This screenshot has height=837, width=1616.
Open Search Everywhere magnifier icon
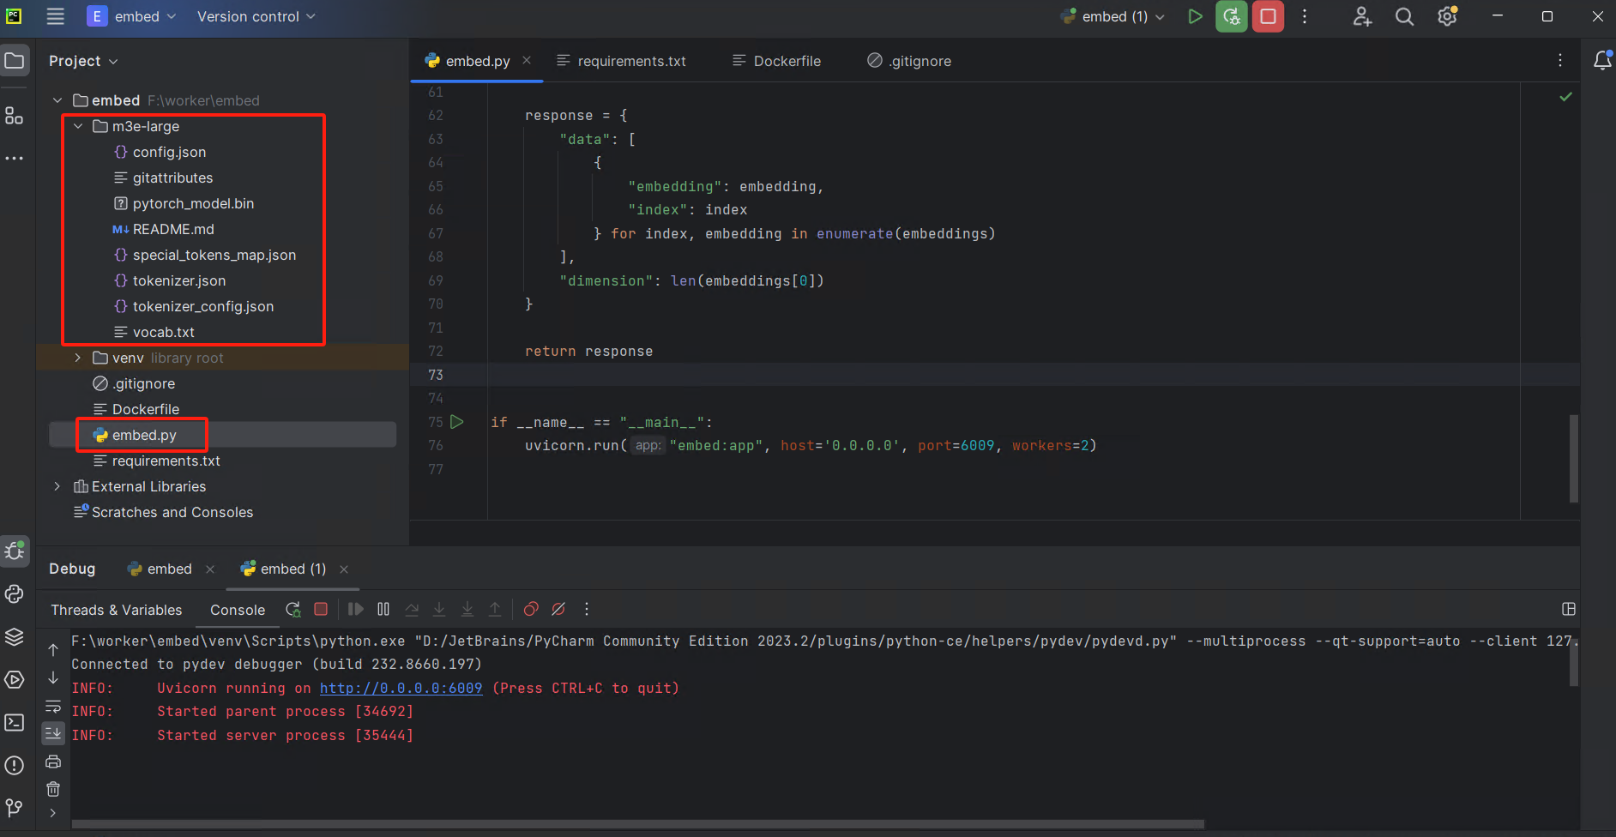(1404, 16)
